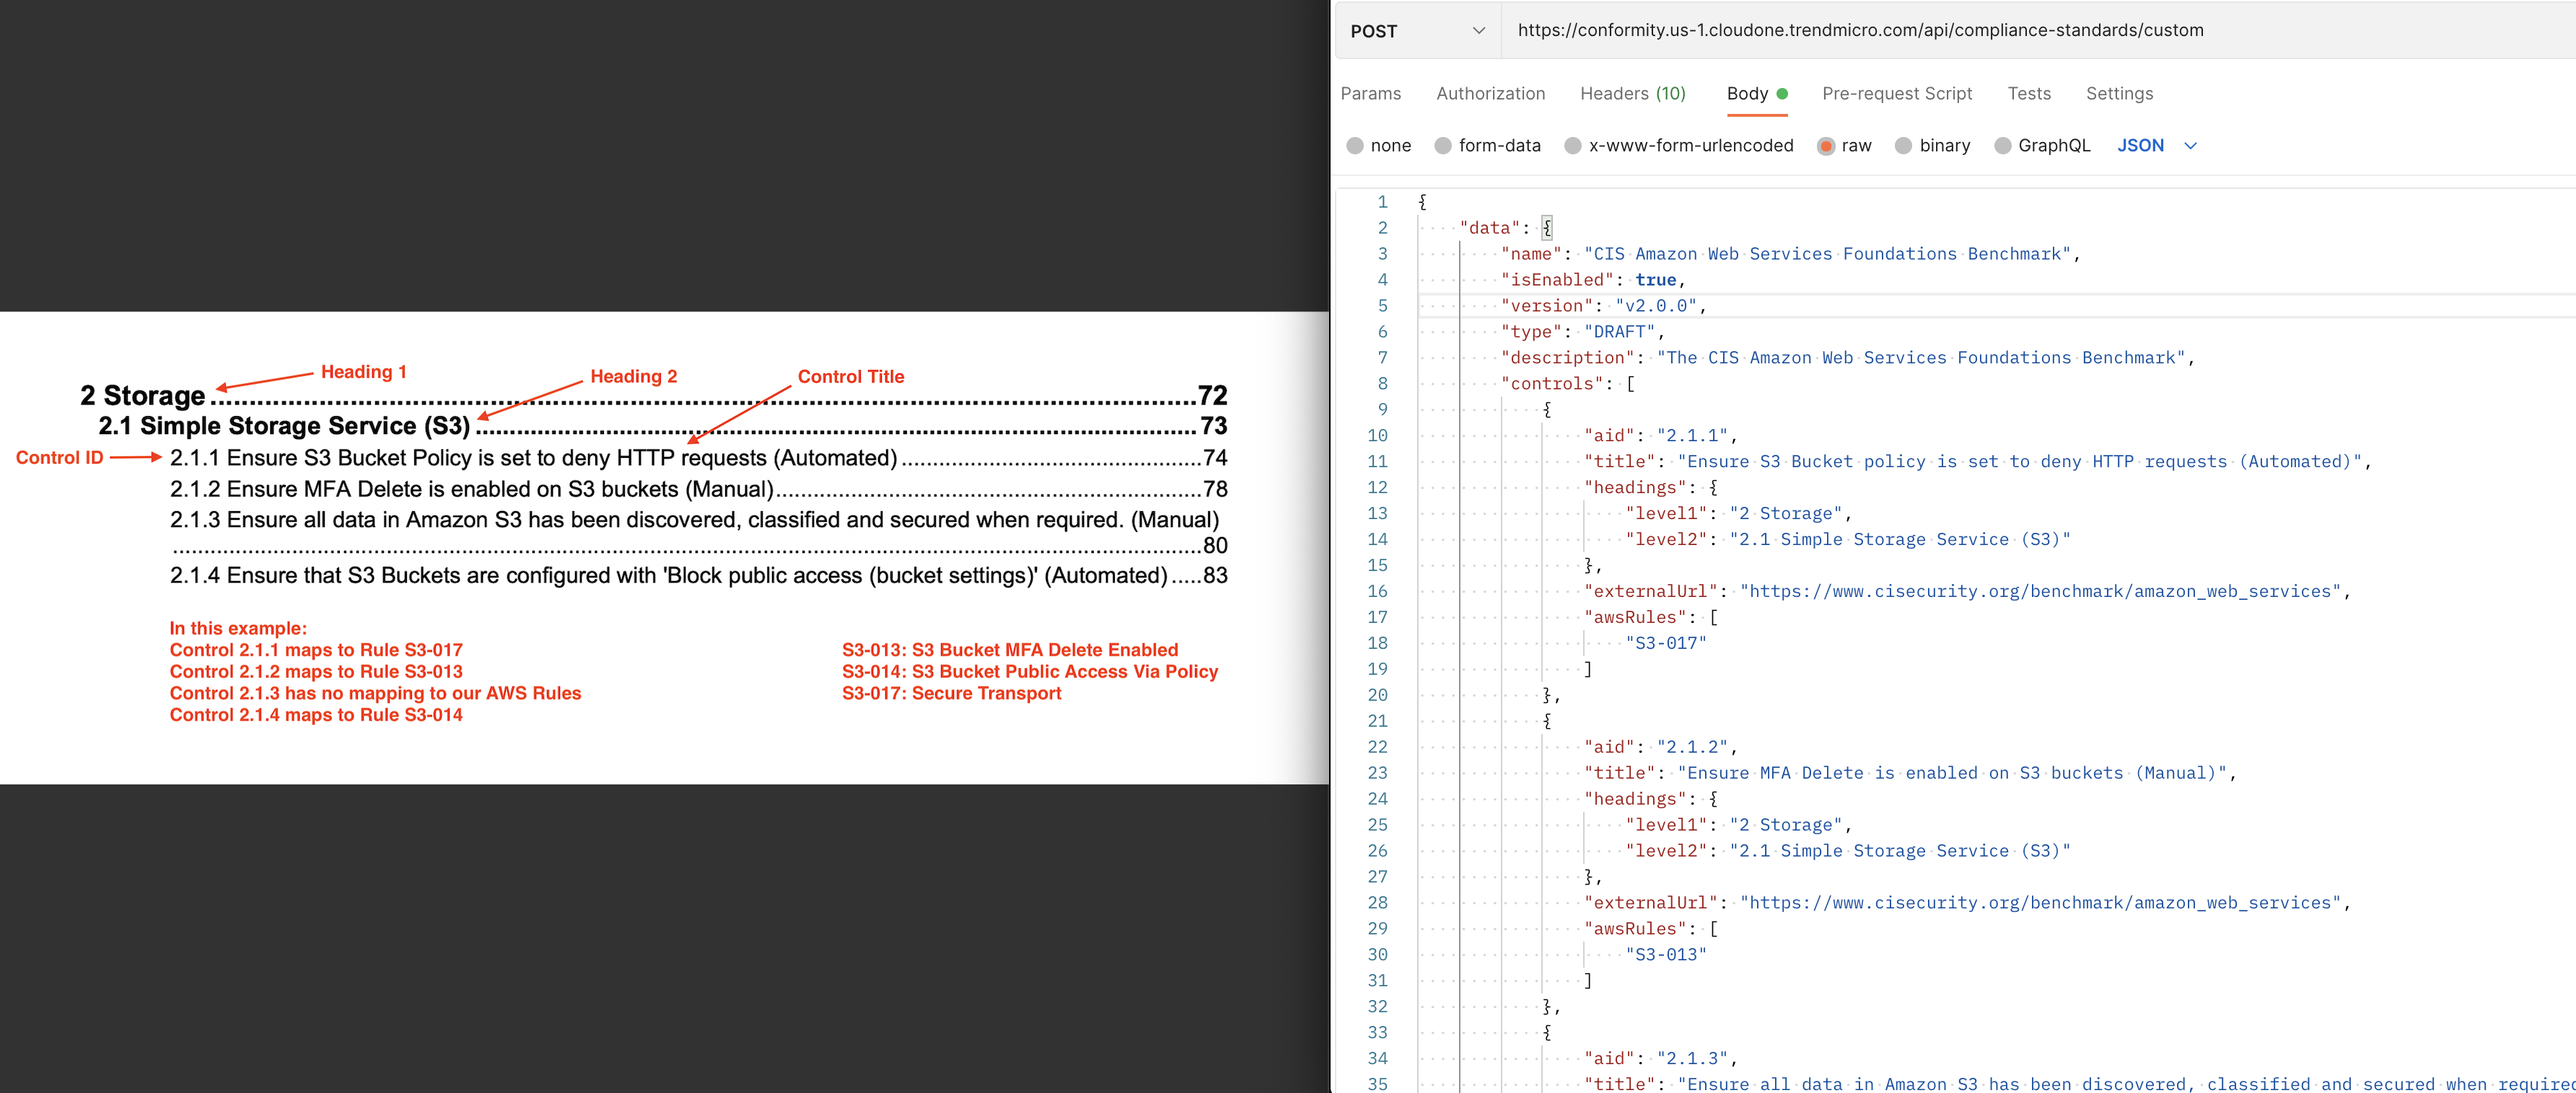Select the Body tab
This screenshot has height=1093, width=2576.
click(1747, 93)
